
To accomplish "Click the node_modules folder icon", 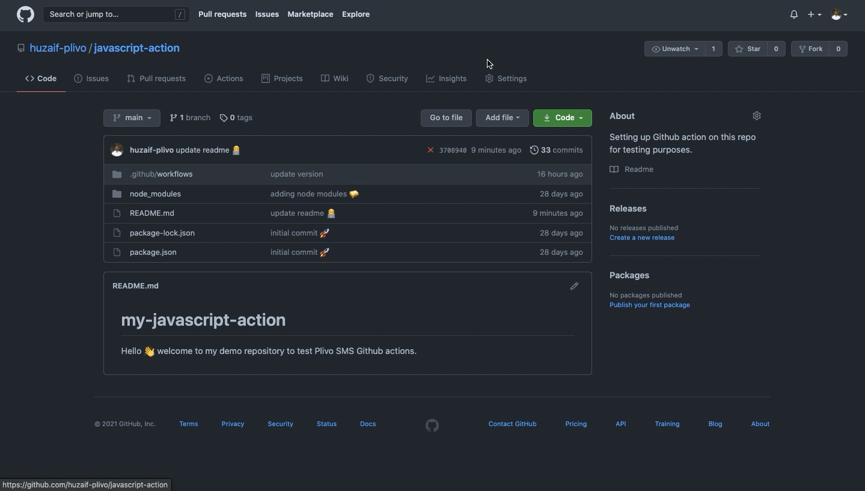I will pos(117,194).
